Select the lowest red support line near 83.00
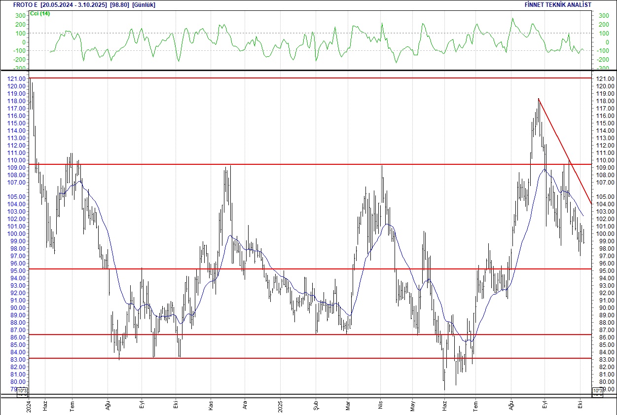Image resolution: width=617 pixels, height=415 pixels. point(296,358)
